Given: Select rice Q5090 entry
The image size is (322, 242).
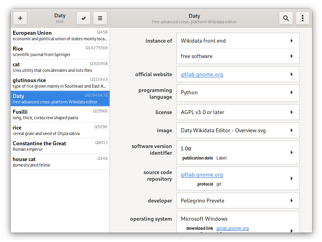Looking at the screenshot, I should [x=60, y=130].
